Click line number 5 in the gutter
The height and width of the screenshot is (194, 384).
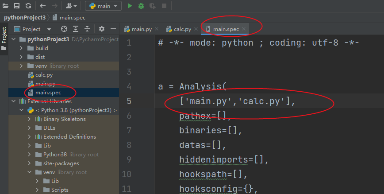tap(129, 101)
